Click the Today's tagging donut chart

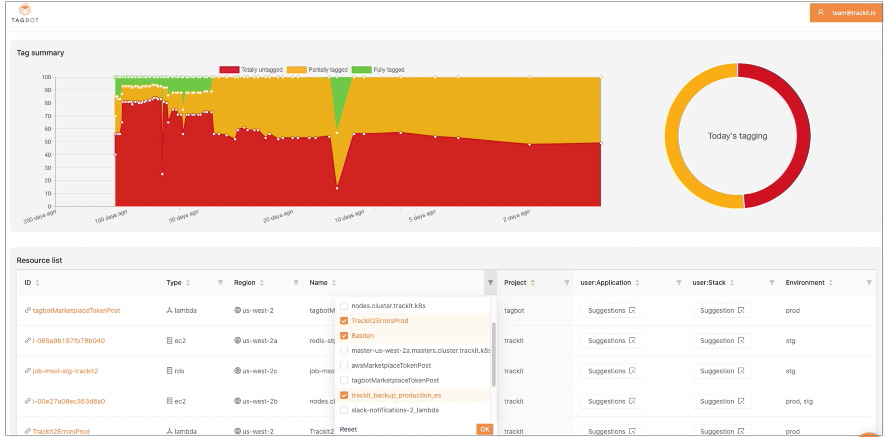point(737,136)
